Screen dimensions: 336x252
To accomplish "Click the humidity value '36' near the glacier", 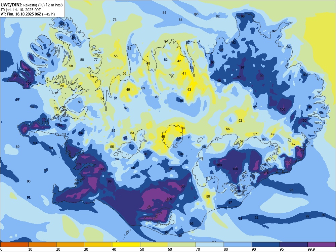I will point(183,128).
